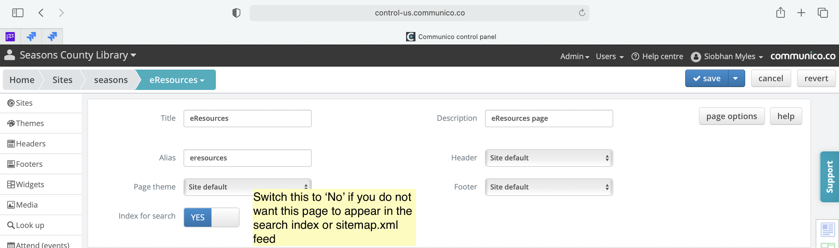
Task: Select the Communico control panel tab
Action: pos(451,36)
